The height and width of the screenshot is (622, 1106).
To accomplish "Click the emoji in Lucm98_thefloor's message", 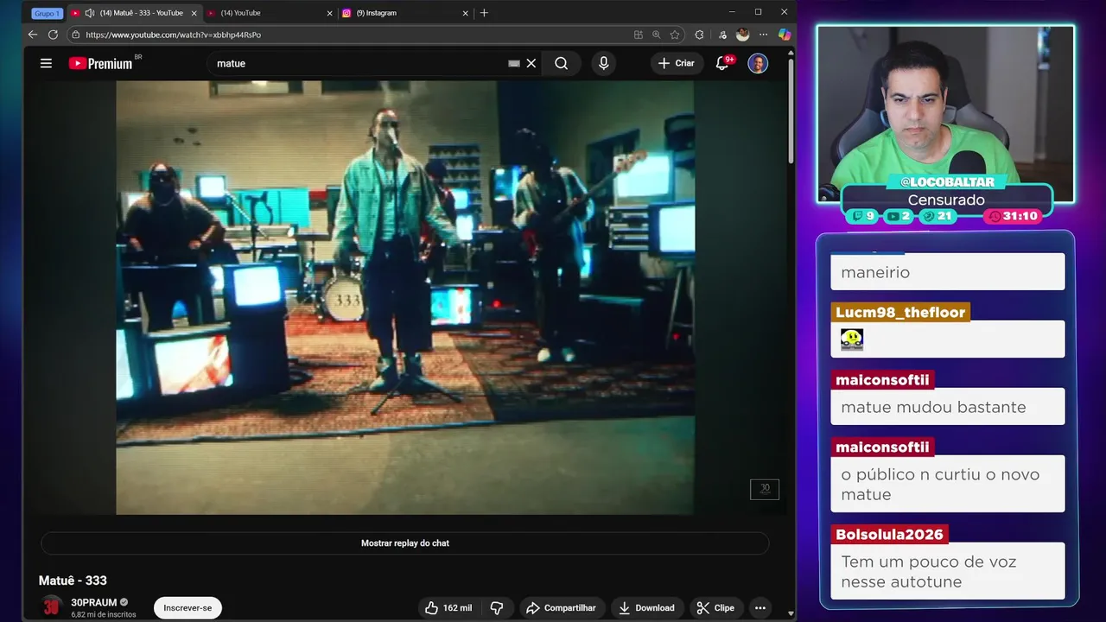I will pos(852,340).
